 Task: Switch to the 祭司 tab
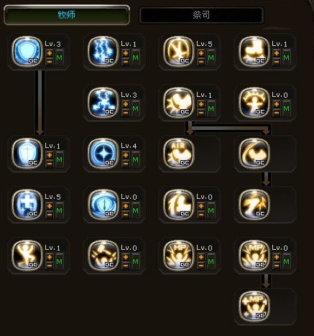201,15
